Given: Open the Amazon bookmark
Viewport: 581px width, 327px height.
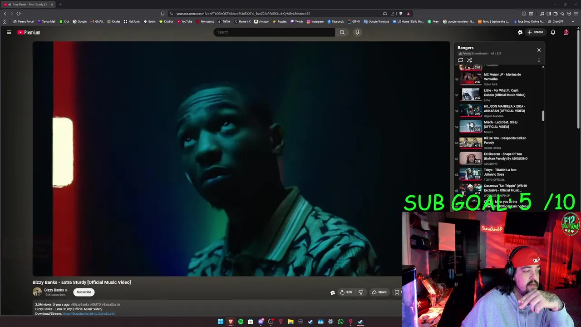Looking at the screenshot, I should (x=261, y=21).
